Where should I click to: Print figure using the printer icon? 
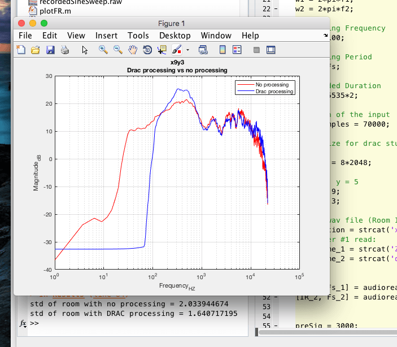click(x=65, y=50)
